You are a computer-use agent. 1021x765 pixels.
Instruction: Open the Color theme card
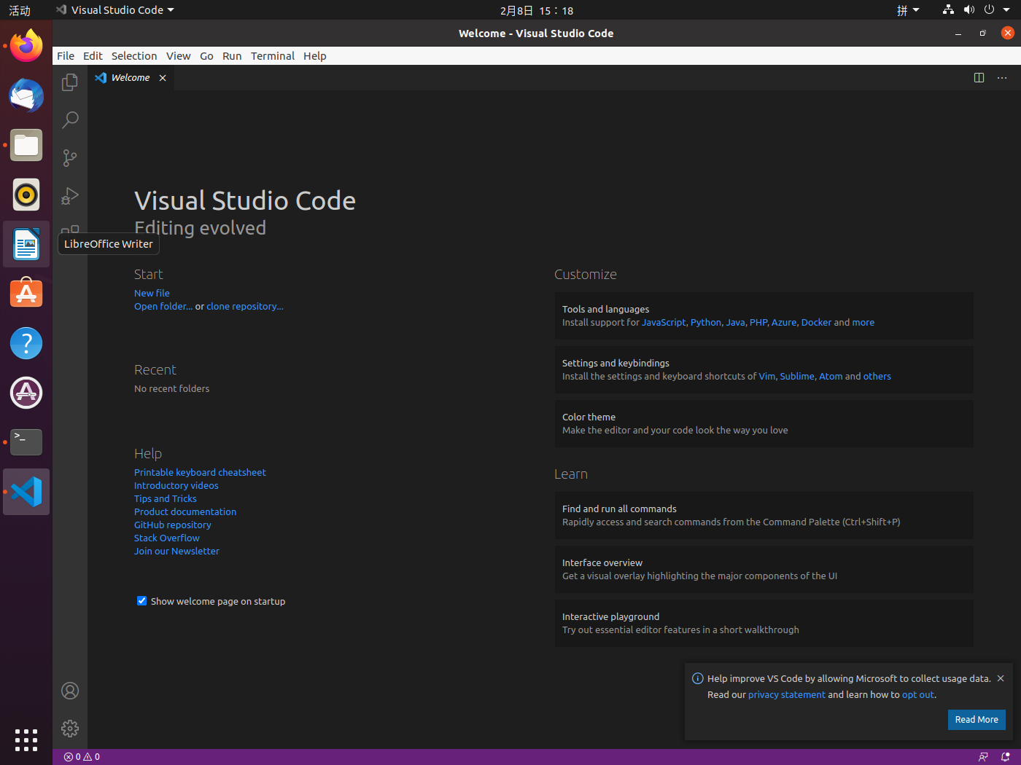[x=764, y=423]
